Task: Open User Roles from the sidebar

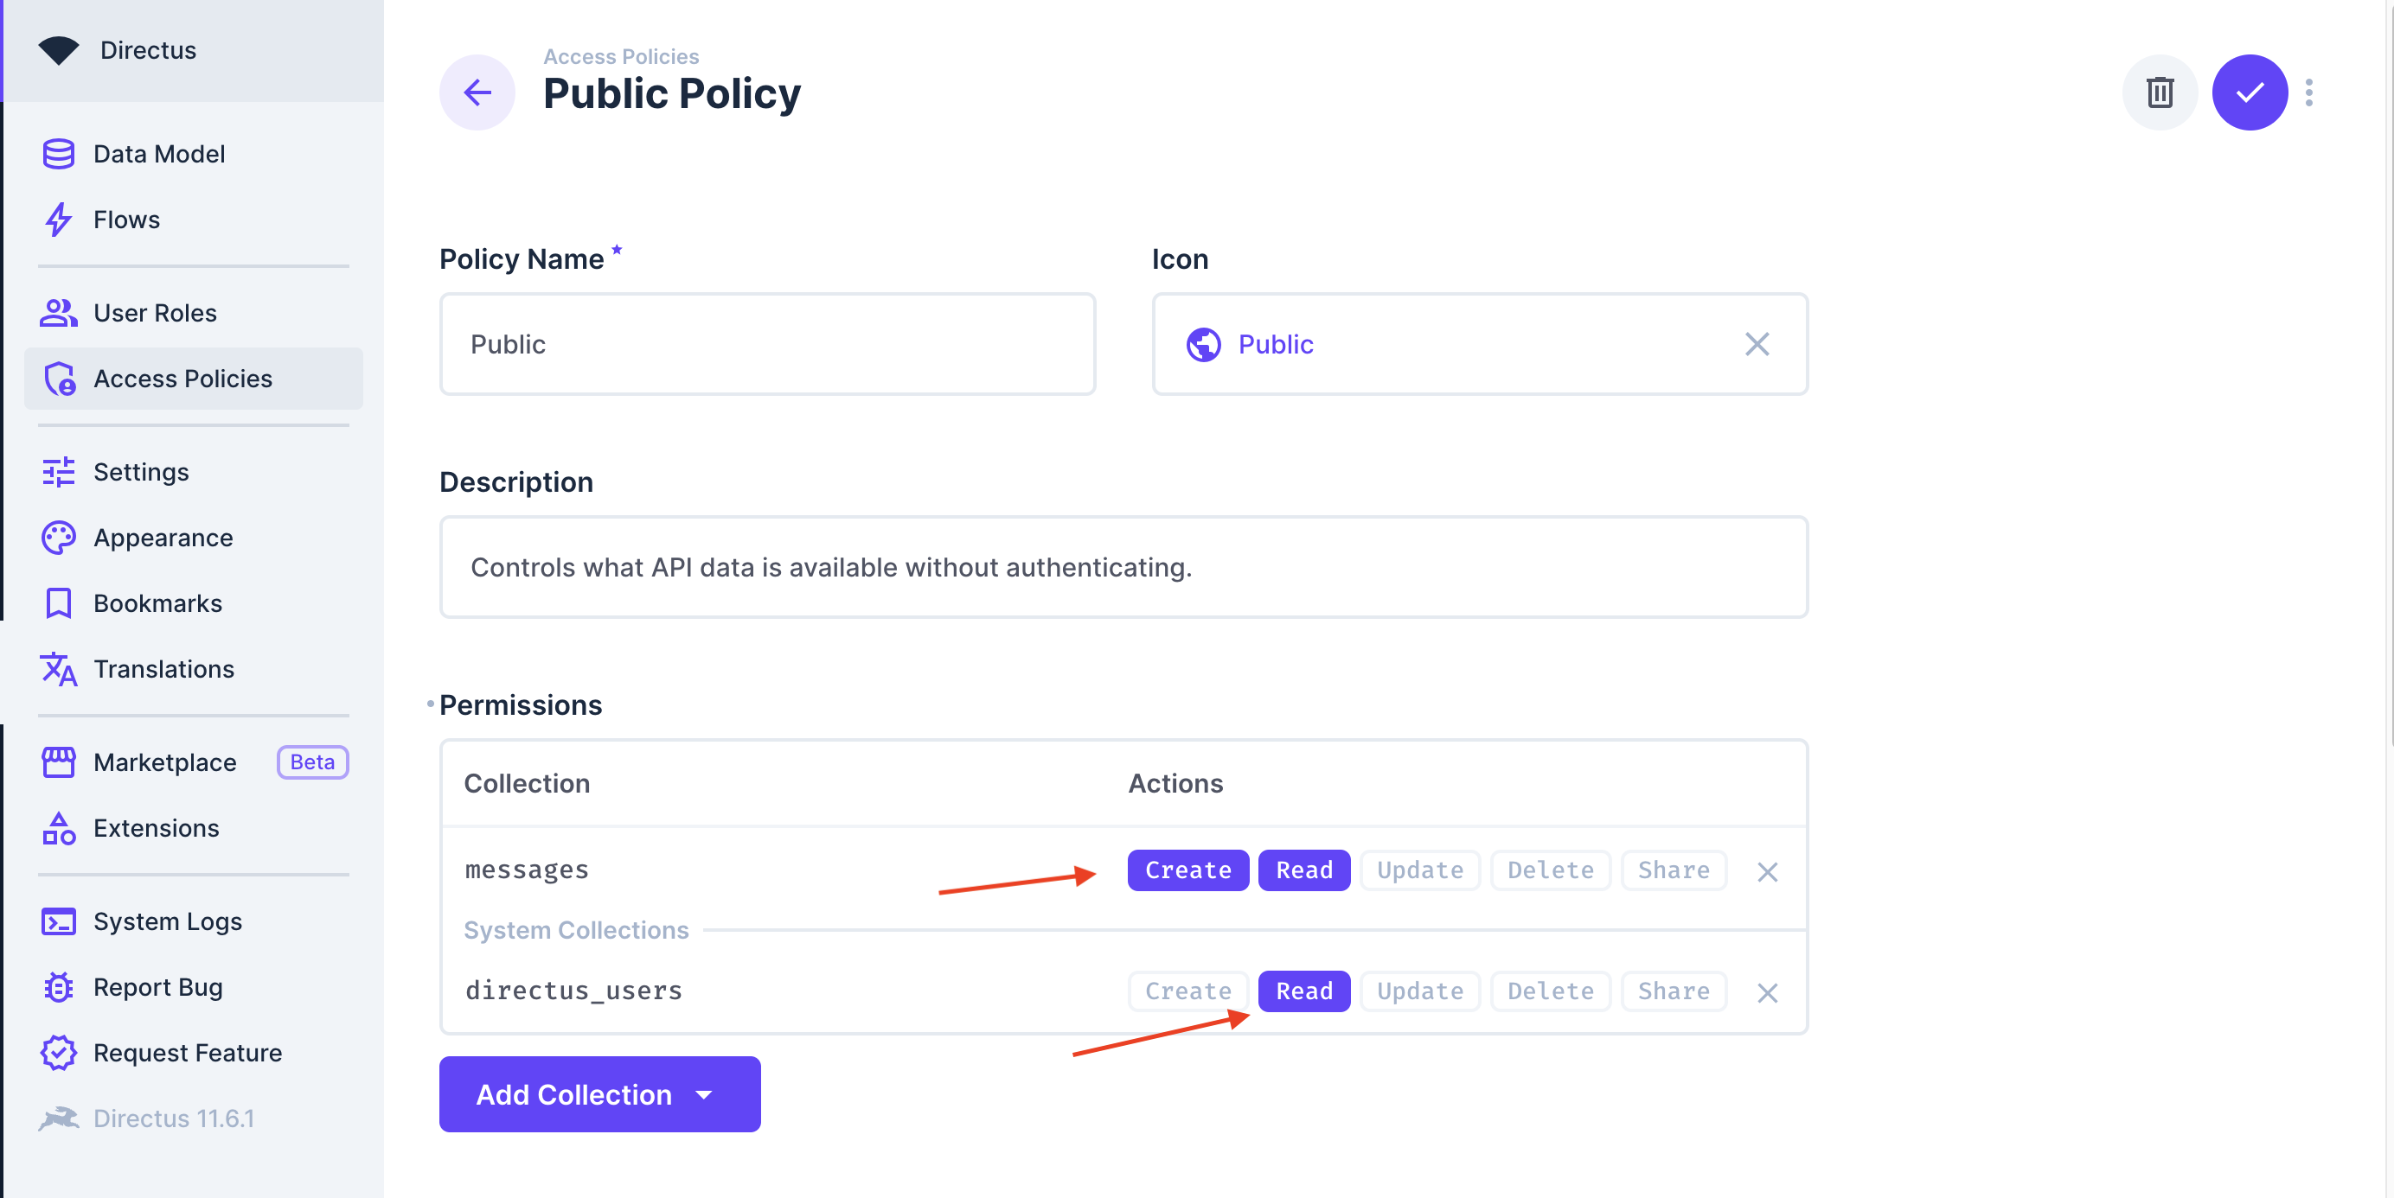Action: [154, 312]
